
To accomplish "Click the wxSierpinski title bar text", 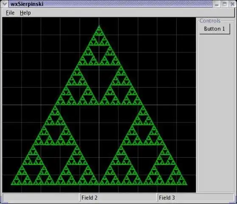I will coord(27,4).
